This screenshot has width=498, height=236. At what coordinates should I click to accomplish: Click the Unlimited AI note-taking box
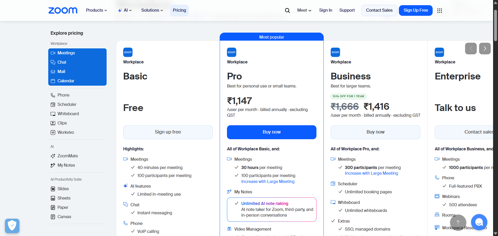272,210
